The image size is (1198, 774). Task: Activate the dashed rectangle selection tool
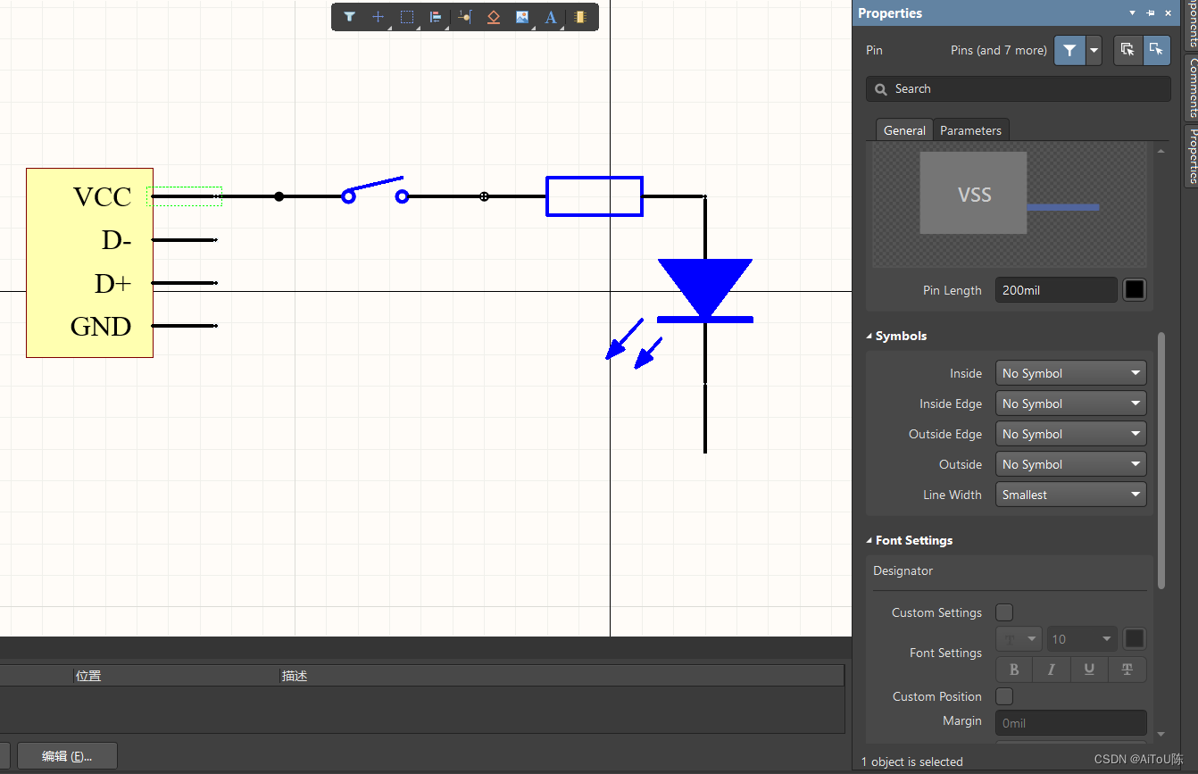click(x=407, y=17)
